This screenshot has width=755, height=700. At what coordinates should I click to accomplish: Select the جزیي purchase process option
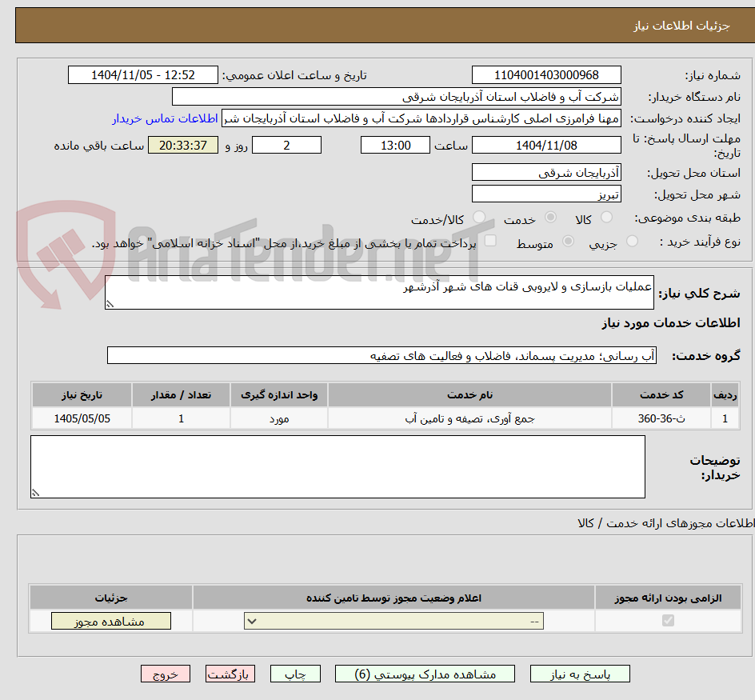(633, 241)
